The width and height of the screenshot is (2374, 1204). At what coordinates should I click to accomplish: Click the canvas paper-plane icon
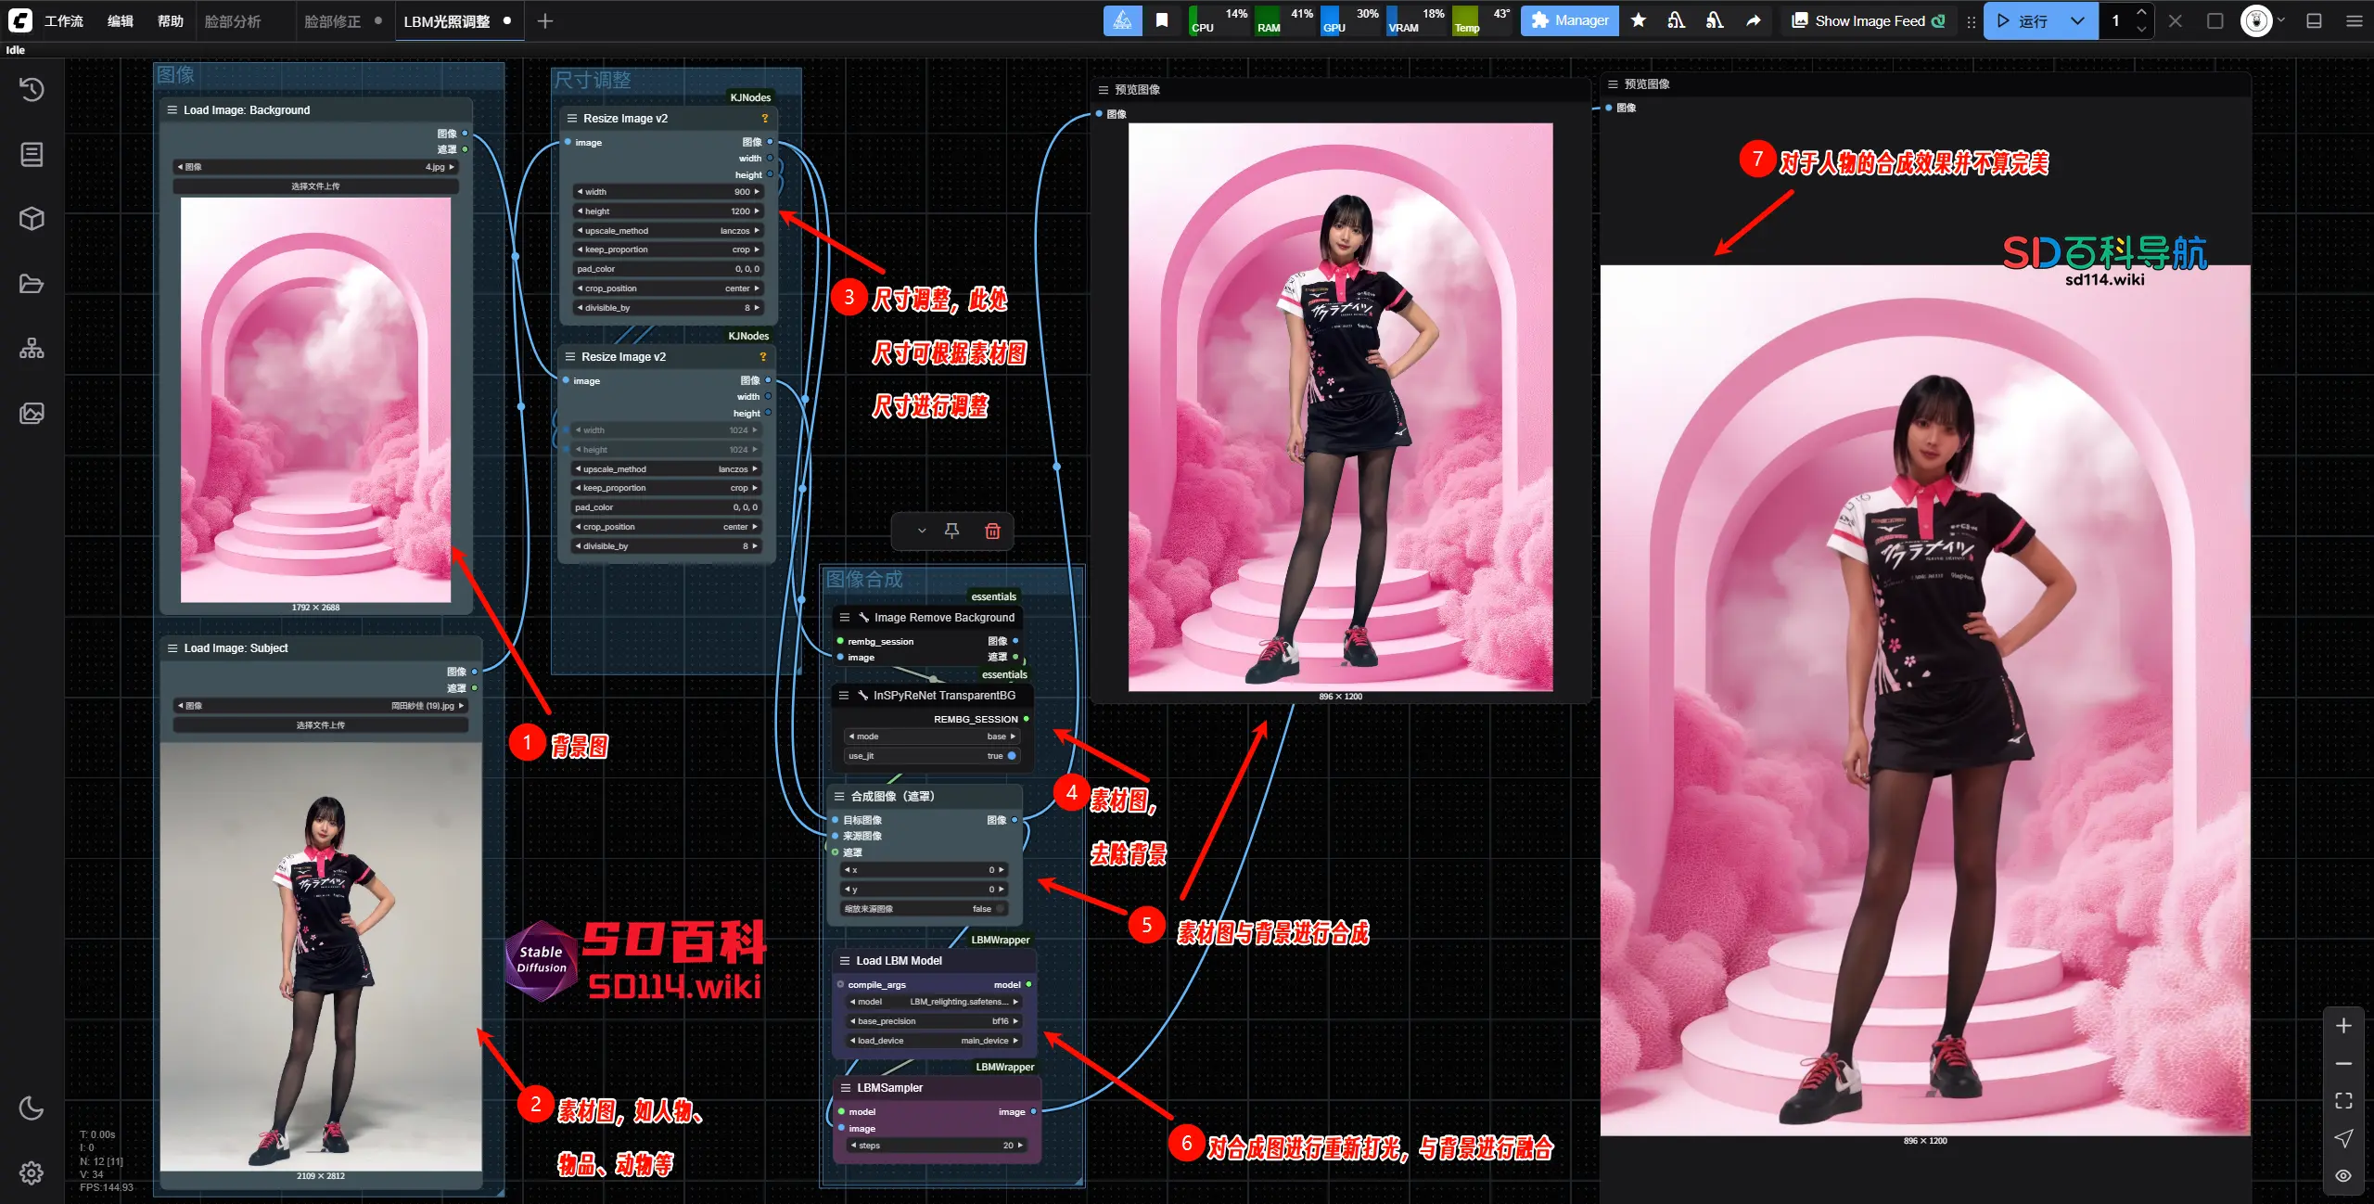[x=2343, y=1138]
